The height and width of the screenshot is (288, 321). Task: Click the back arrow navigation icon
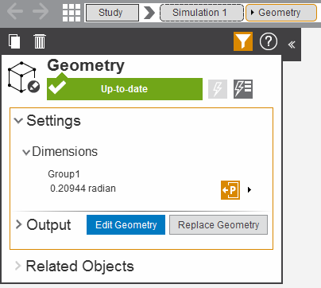(15, 12)
